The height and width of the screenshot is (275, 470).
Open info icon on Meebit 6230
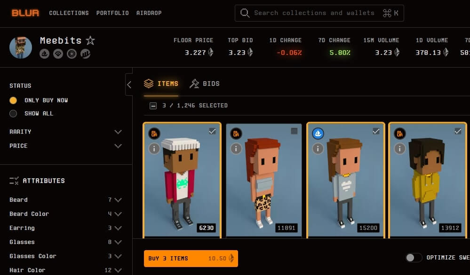[x=154, y=148]
